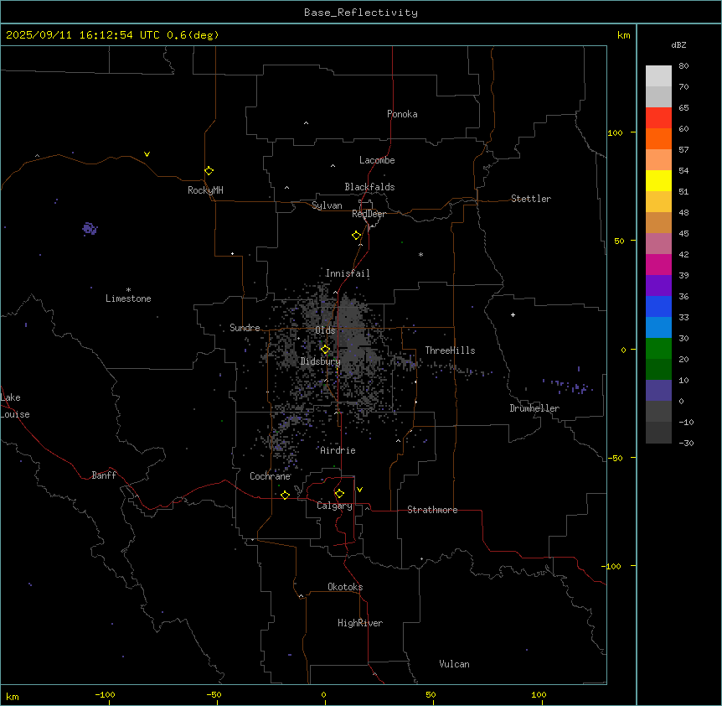Select the Ponoka label
The height and width of the screenshot is (706, 722).
point(402,114)
